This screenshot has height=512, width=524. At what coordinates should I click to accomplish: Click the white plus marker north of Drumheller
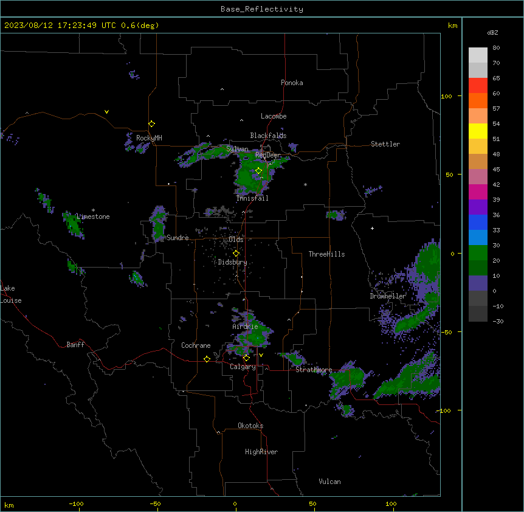click(372, 228)
